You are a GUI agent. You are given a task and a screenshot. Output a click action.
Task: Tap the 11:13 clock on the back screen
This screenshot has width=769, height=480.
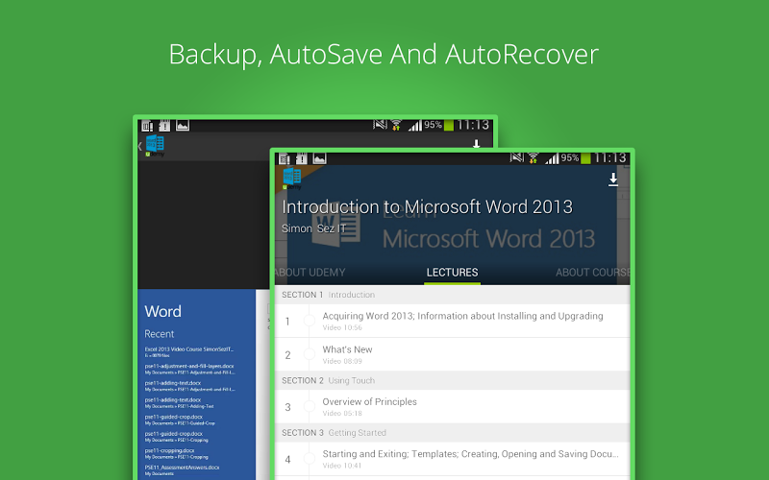coord(473,125)
